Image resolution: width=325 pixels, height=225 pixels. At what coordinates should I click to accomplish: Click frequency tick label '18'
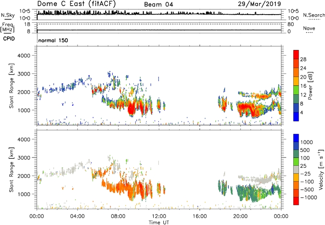click(x=27, y=24)
